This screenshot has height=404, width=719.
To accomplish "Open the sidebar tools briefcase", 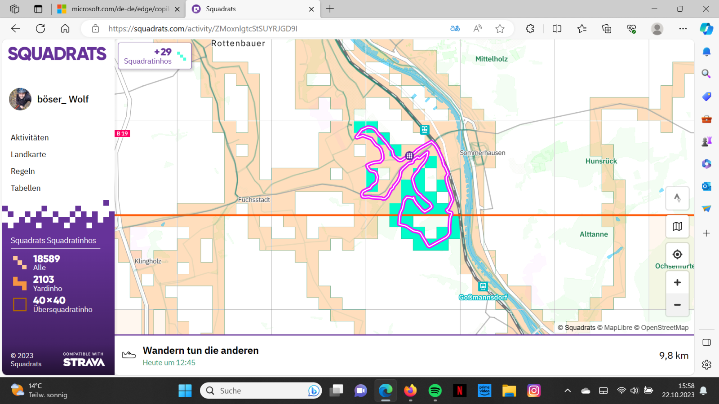I will click(706, 119).
